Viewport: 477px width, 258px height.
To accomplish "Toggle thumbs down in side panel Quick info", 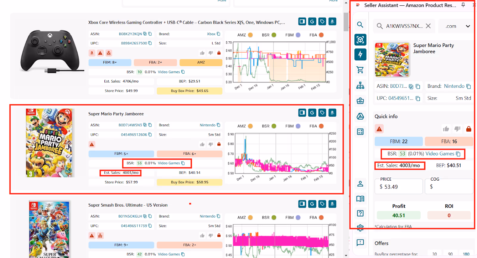I will (457, 129).
